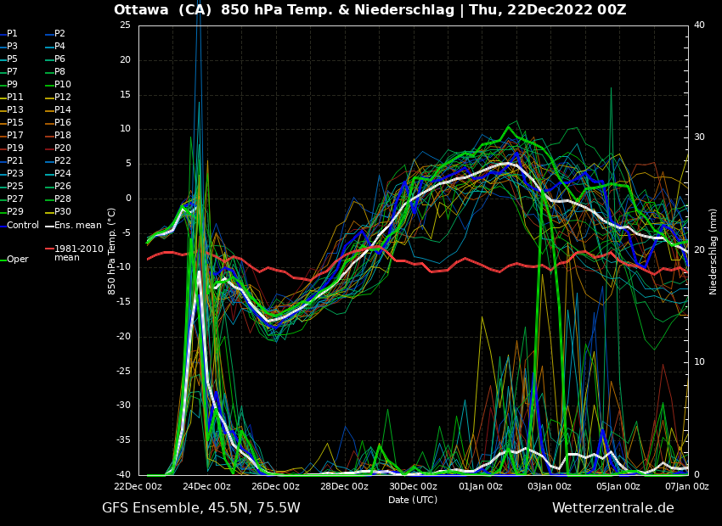This screenshot has height=526, width=722.
Task: Toggle the Control run legend entry
Action: (22, 226)
